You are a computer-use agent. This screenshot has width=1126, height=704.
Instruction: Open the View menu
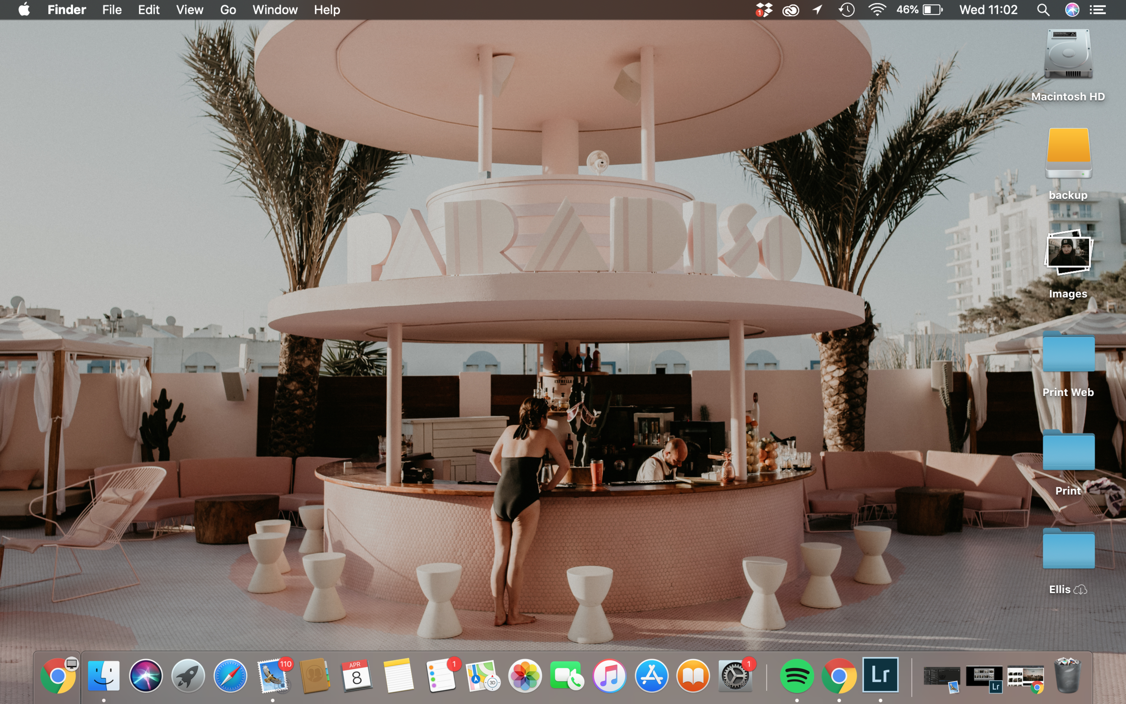(x=190, y=10)
